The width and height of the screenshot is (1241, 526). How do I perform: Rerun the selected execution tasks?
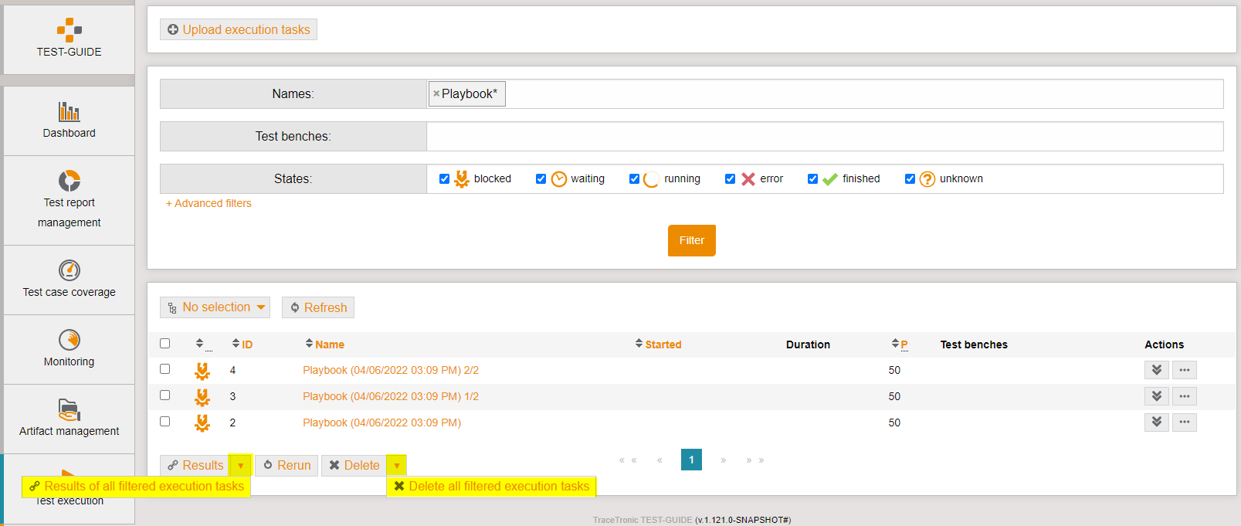[x=287, y=465]
